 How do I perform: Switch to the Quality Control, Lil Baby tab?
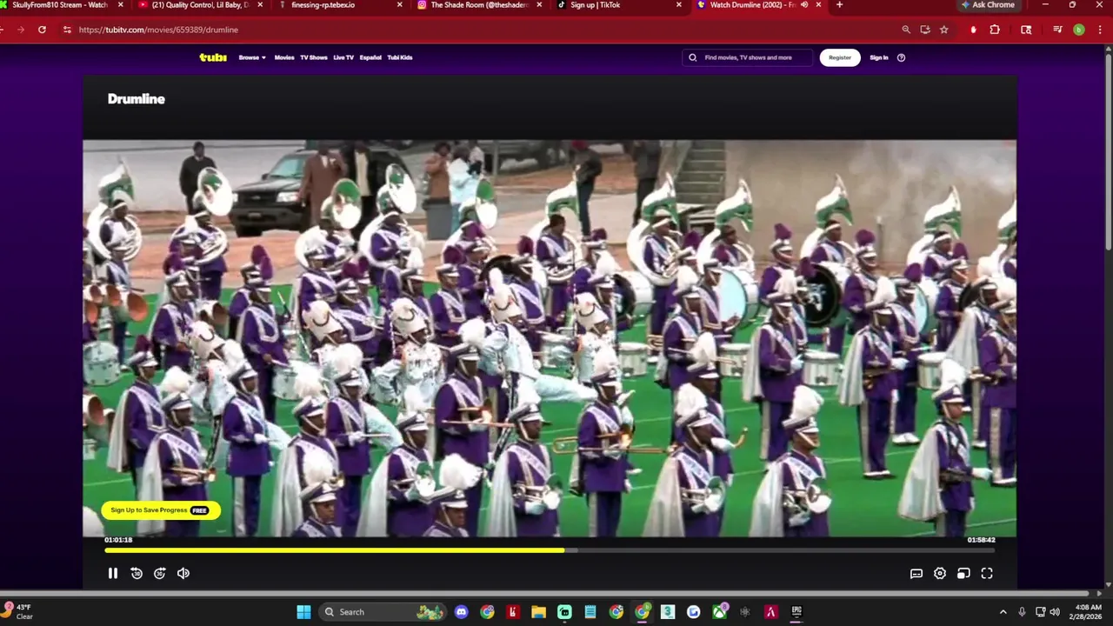(200, 5)
